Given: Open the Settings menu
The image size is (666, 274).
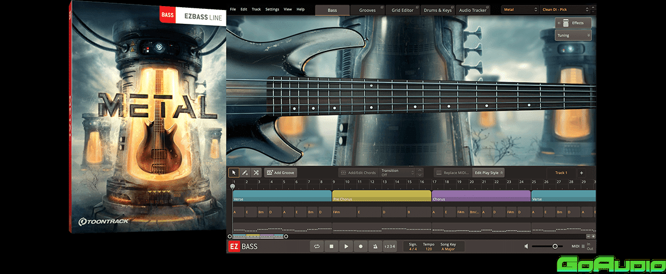Looking at the screenshot, I should coord(272,9).
